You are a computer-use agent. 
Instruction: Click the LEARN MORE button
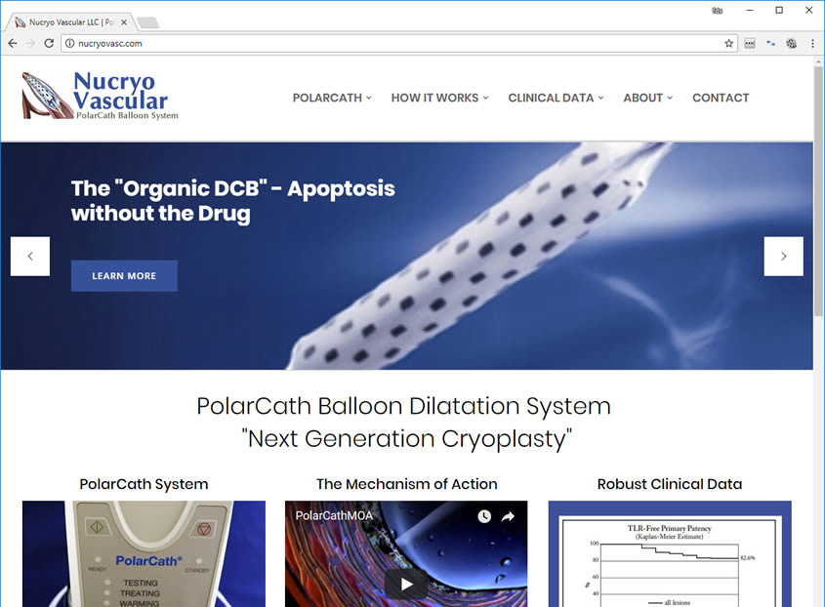coord(124,275)
